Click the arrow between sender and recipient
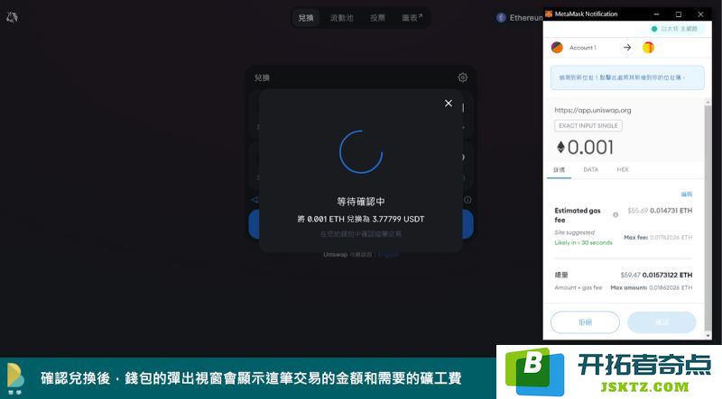The height and width of the screenshot is (399, 722). coord(627,48)
